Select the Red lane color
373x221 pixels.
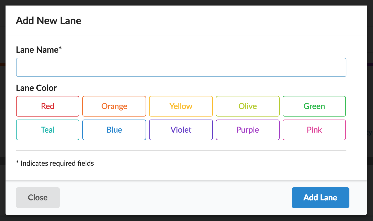pos(48,106)
